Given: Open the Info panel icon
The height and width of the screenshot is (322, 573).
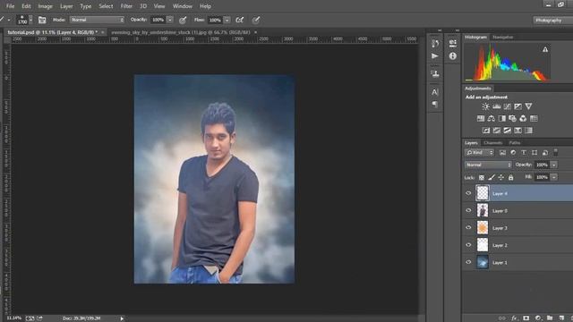Looking at the screenshot, I should 452,55.
